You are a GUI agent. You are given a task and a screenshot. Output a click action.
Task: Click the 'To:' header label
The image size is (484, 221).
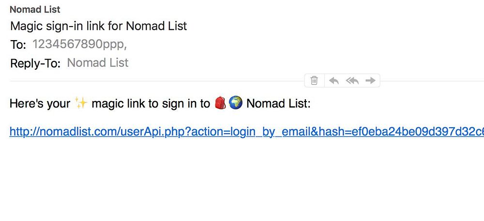point(18,44)
